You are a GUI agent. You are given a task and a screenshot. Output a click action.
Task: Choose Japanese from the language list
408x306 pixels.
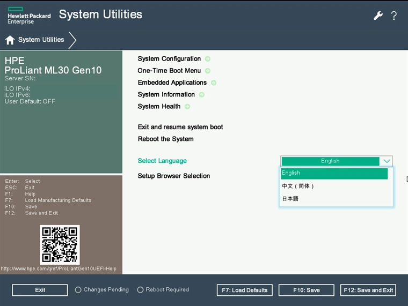point(334,199)
